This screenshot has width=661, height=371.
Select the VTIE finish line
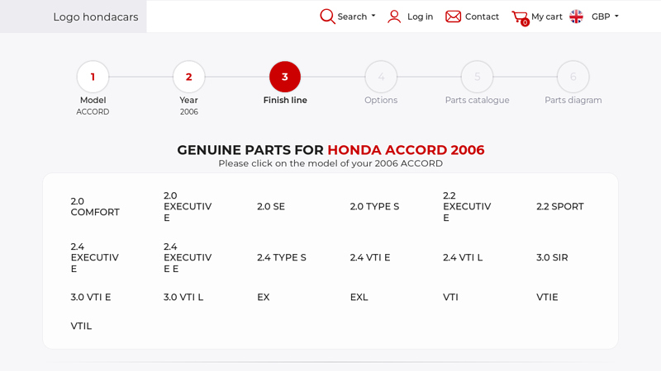pos(547,297)
